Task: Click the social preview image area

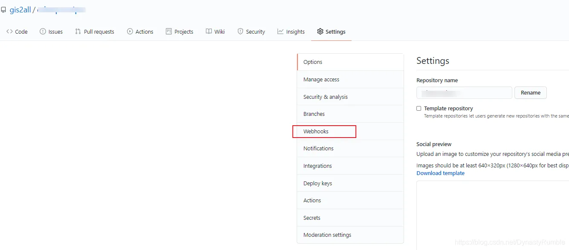Action: click(493, 215)
